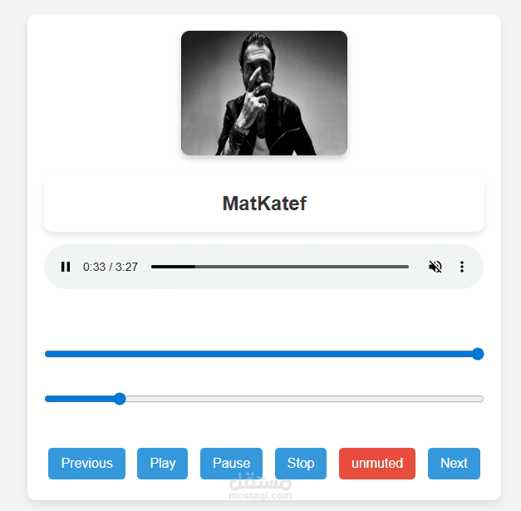Image resolution: width=521 pixels, height=511 pixels.
Task: Click the pause icon in the audio player
Action: click(x=66, y=267)
